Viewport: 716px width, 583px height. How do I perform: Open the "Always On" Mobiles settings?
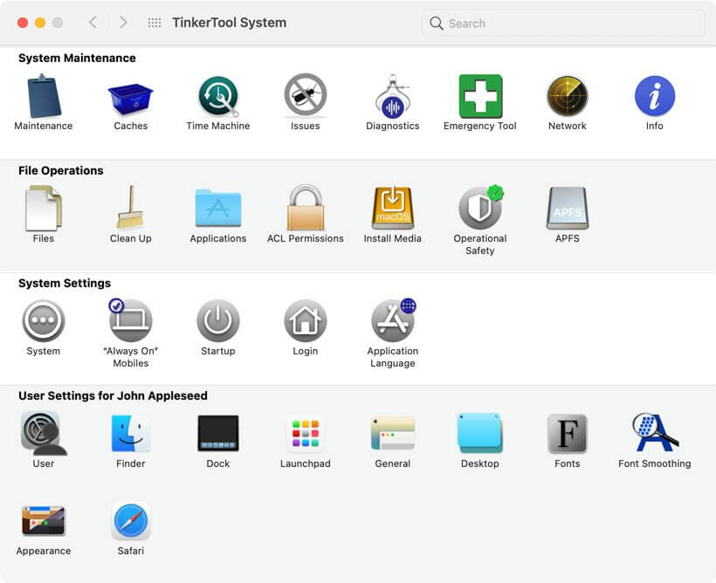[130, 321]
